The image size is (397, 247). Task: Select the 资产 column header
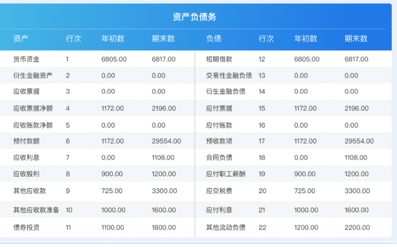pyautogui.click(x=21, y=39)
